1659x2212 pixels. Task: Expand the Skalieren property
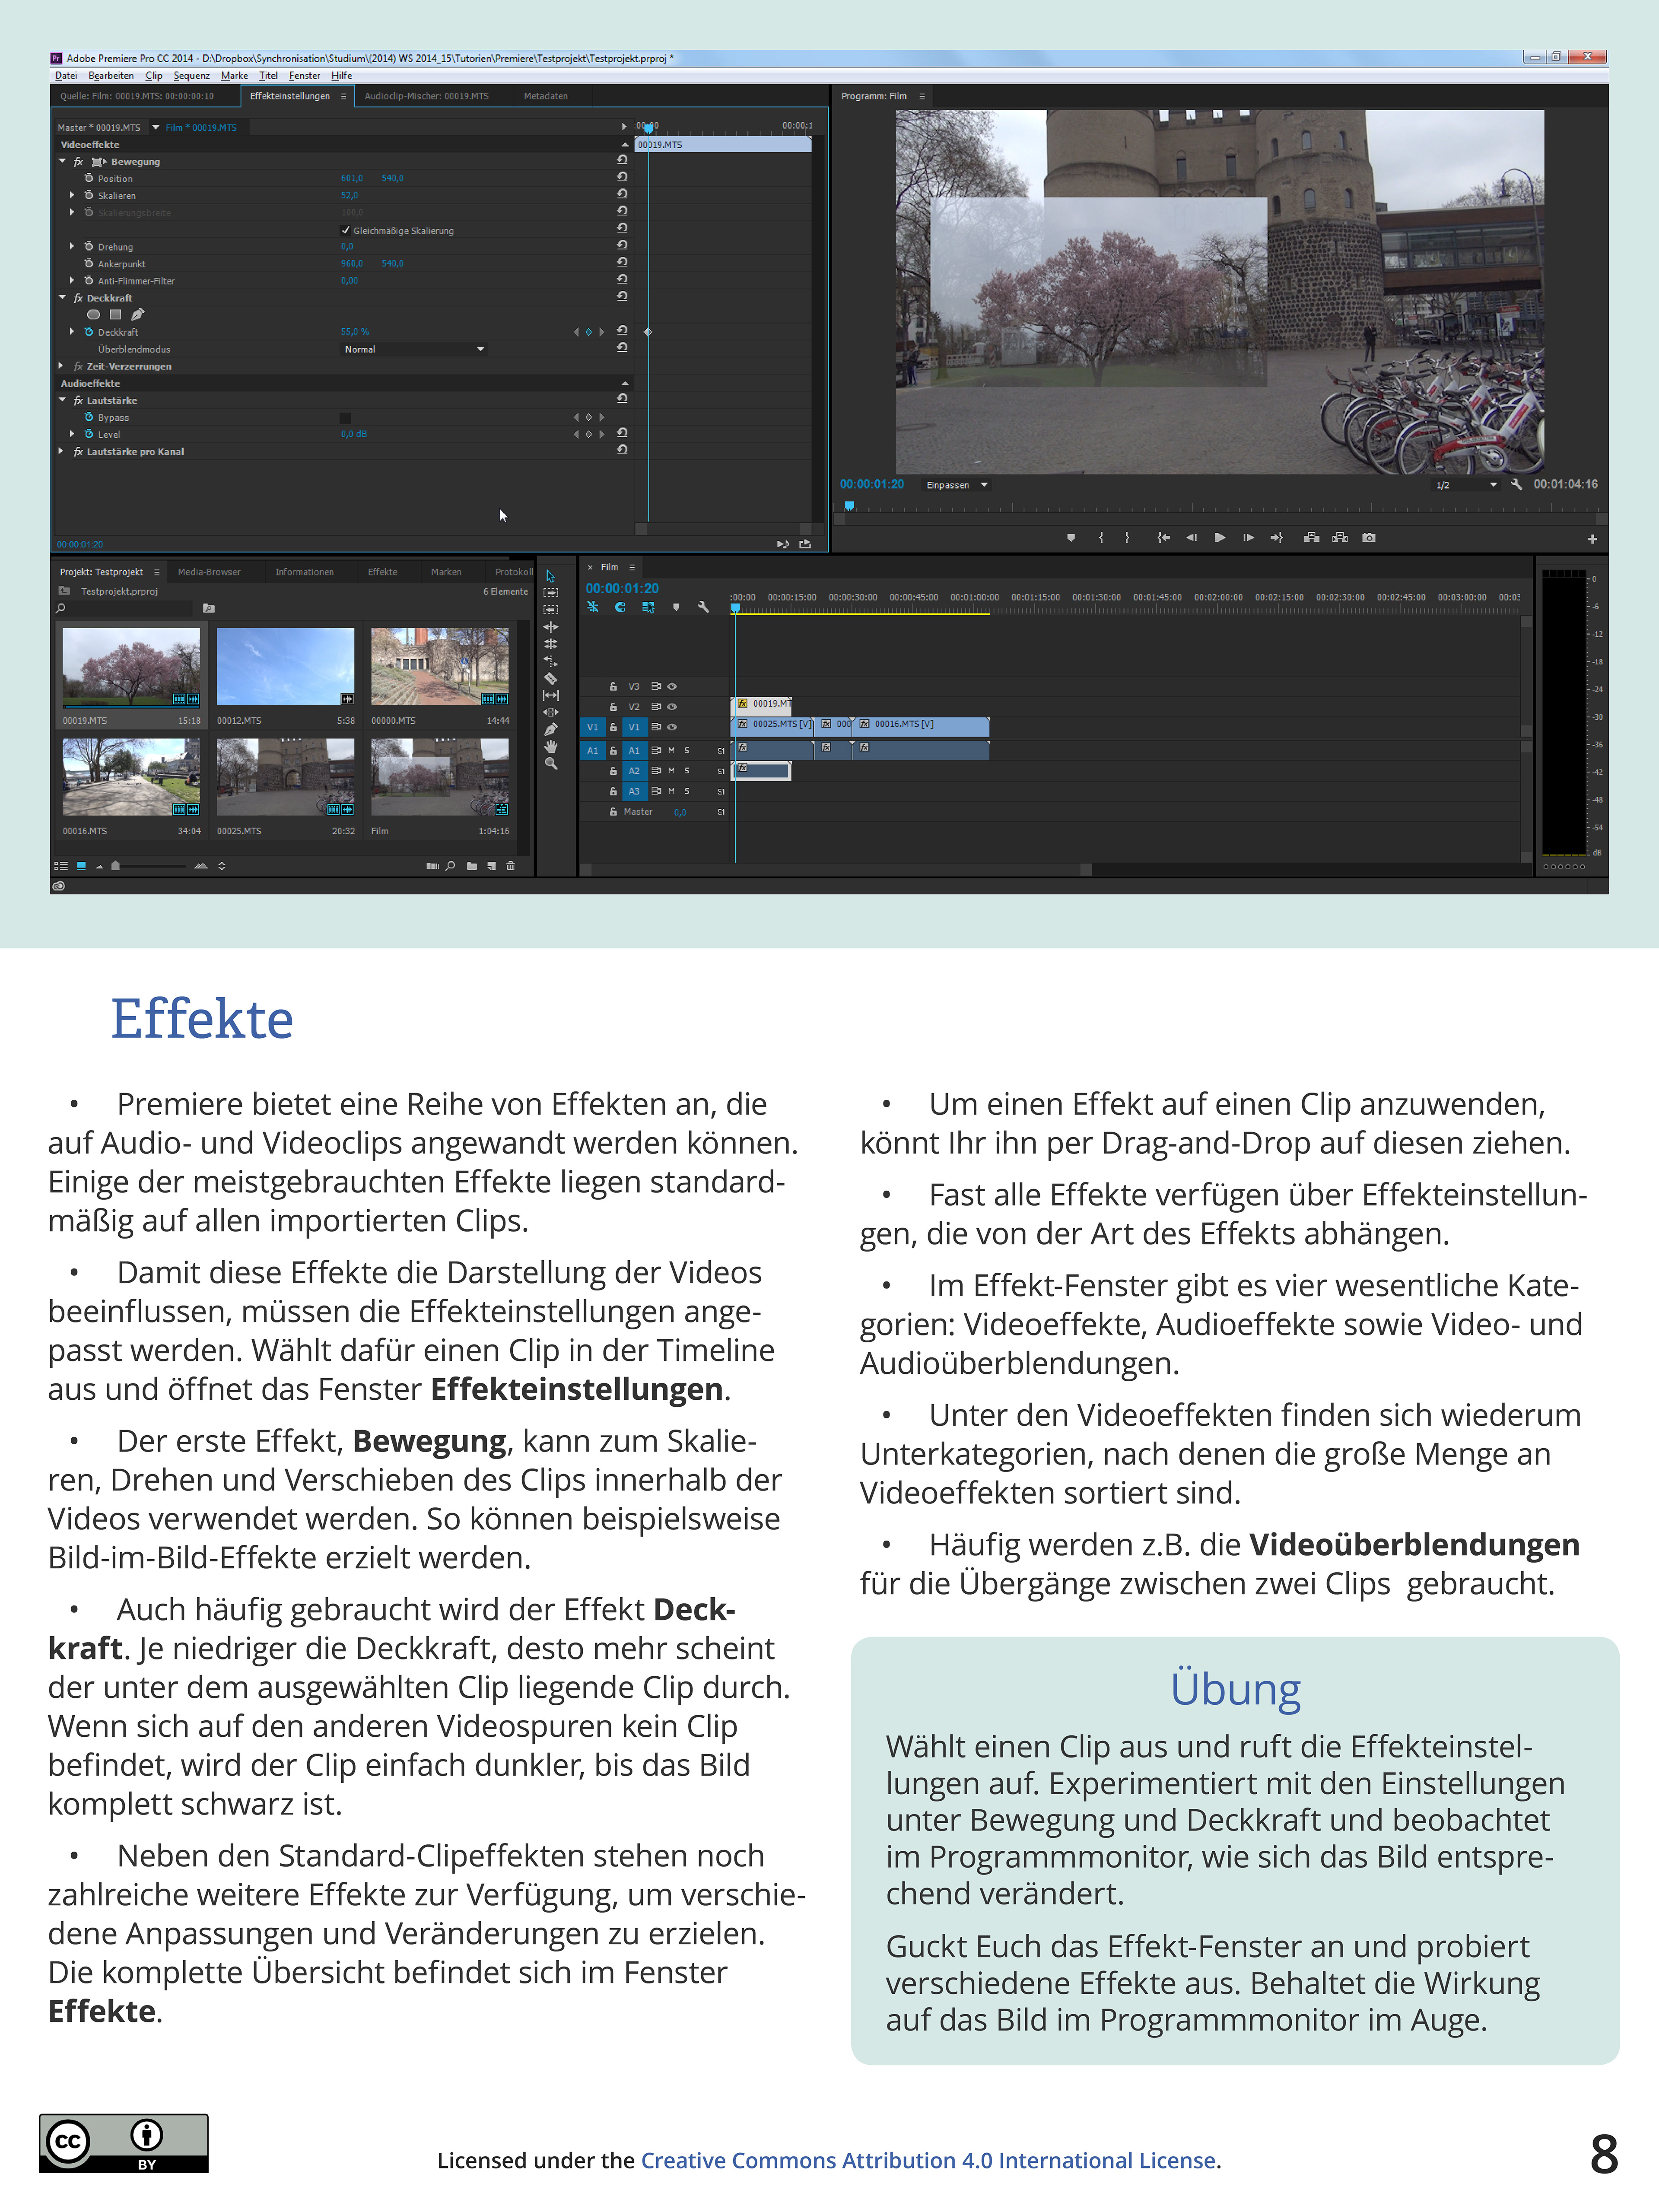(x=72, y=195)
